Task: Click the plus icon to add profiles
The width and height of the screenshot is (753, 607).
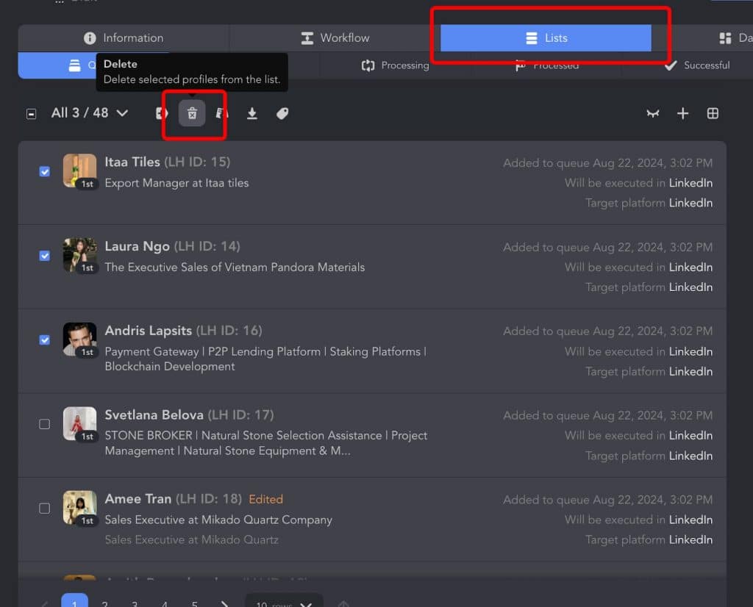Action: click(682, 114)
